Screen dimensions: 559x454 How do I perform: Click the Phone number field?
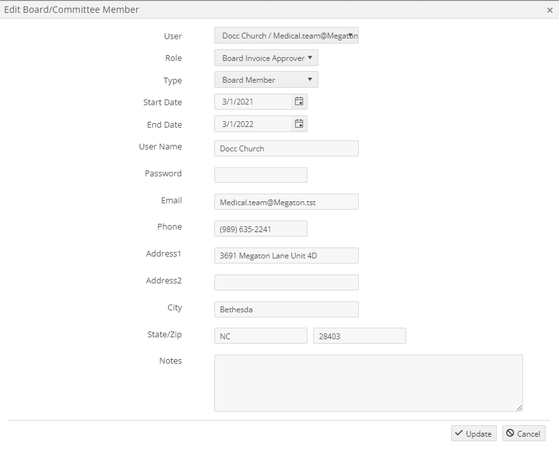261,228
